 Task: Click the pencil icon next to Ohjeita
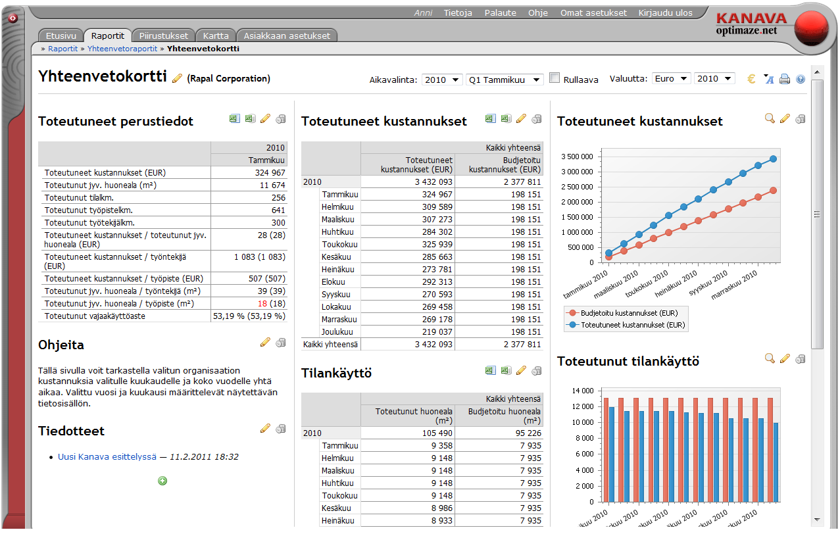[265, 342]
